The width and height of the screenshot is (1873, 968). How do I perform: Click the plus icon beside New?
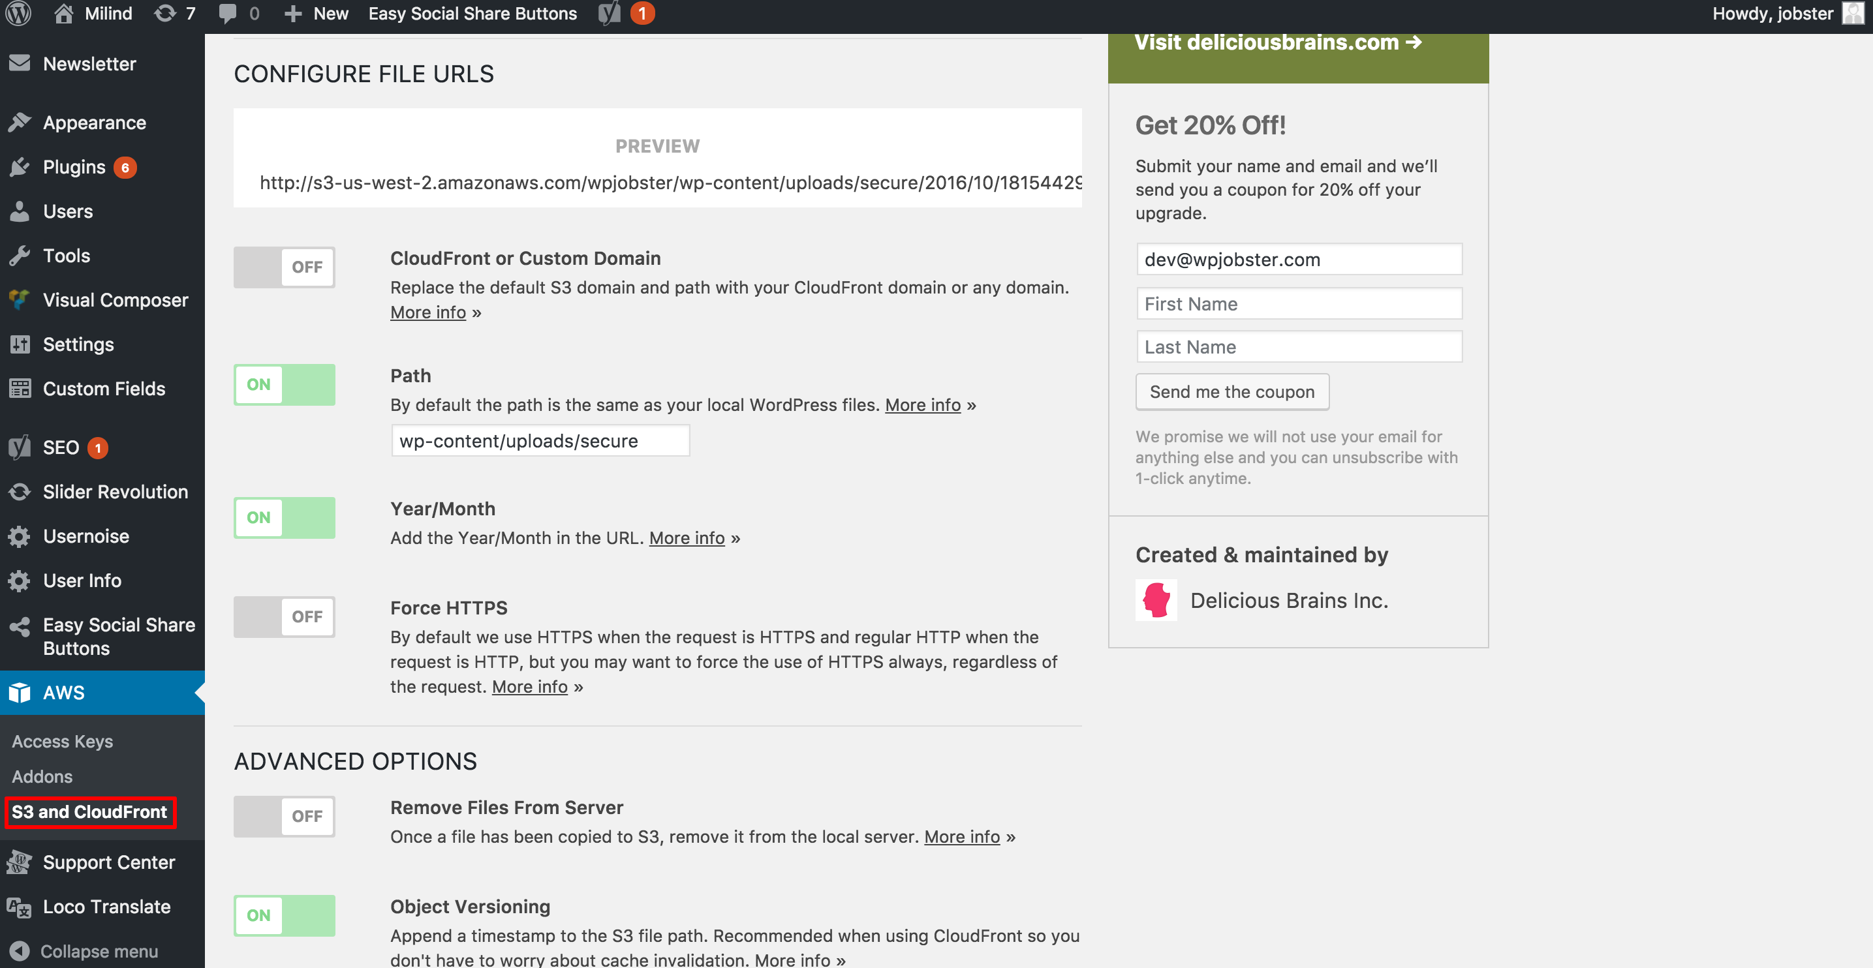click(x=292, y=14)
